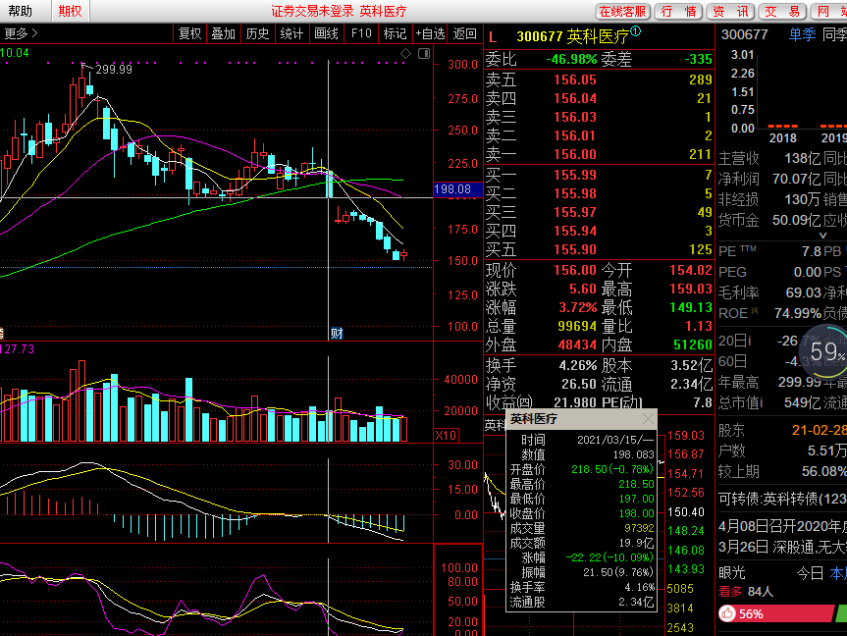Click the 成交额 19.9亿 popup row

click(x=582, y=543)
